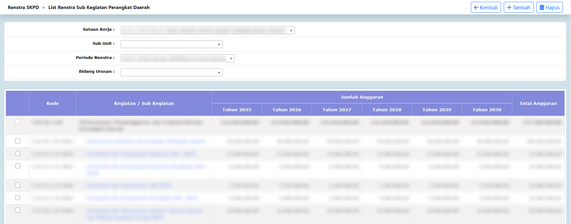
Task: Expand the Sub Unit dropdown
Action: pyautogui.click(x=172, y=44)
